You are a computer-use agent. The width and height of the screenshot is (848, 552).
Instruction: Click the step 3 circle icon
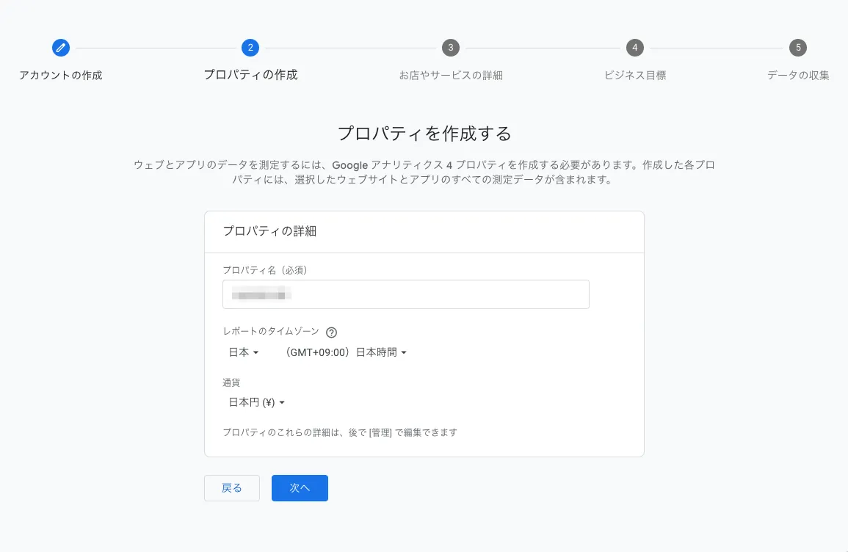[451, 48]
